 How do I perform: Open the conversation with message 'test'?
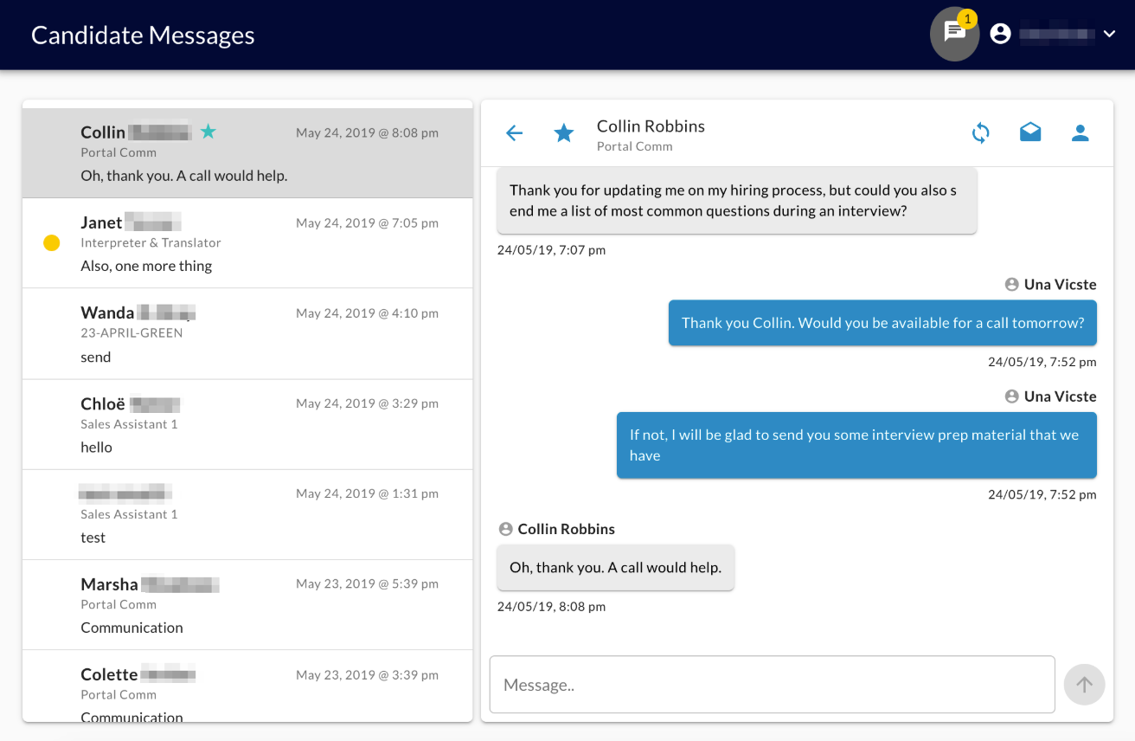tap(247, 514)
